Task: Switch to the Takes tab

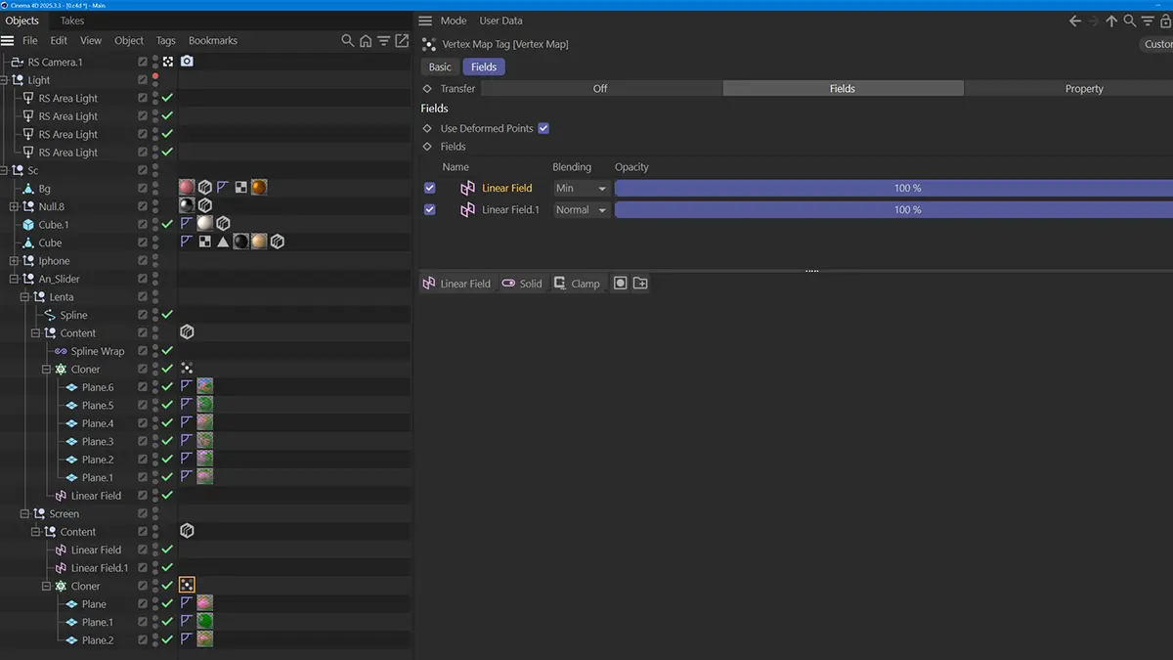Action: click(72, 21)
